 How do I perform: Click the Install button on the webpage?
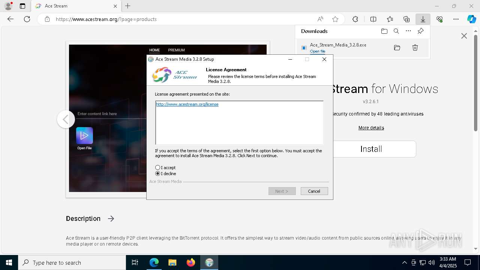tap(371, 149)
